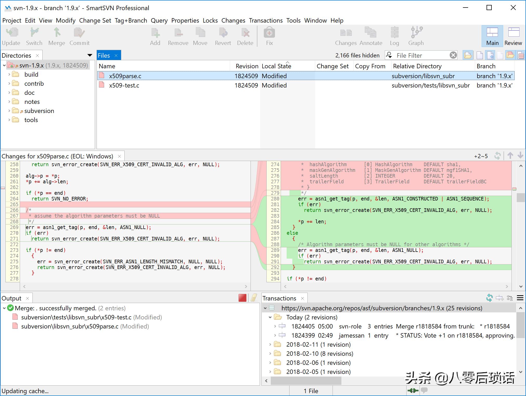Toggle the red ignored files filter
Viewport: 526px width, 396px height.
click(521, 55)
